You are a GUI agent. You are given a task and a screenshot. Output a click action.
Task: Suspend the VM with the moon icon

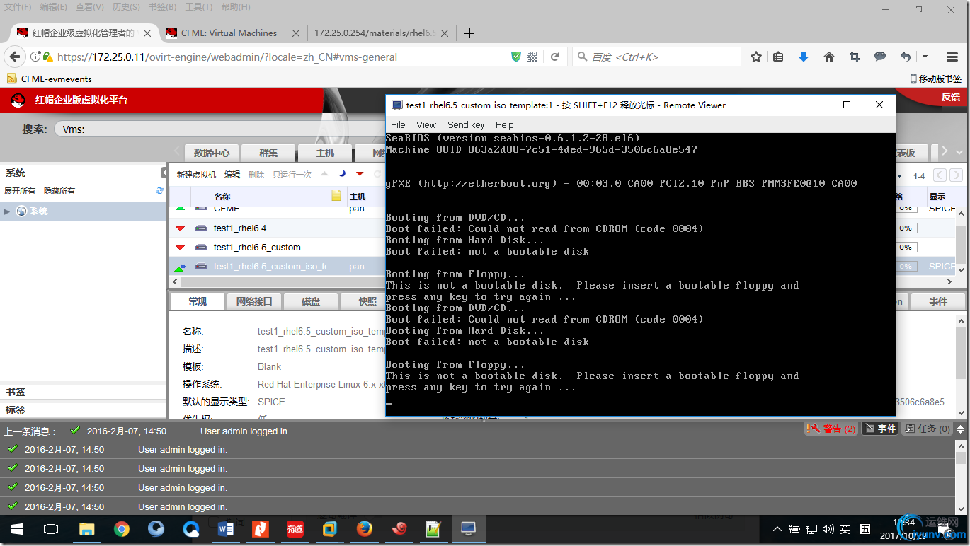click(x=342, y=174)
